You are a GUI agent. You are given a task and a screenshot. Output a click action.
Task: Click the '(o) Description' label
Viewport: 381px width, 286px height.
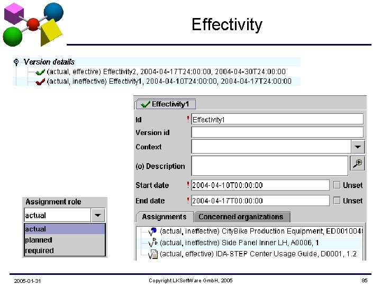(160, 166)
